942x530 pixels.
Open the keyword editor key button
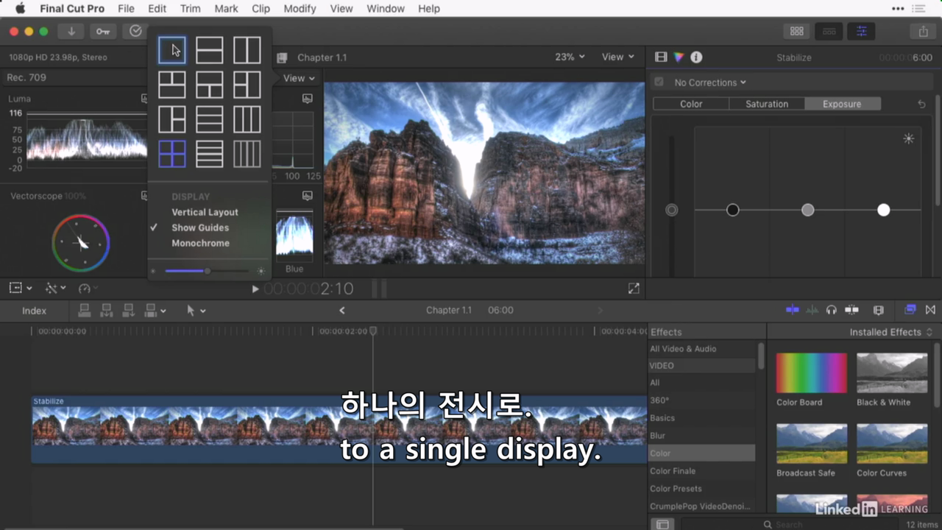102,31
